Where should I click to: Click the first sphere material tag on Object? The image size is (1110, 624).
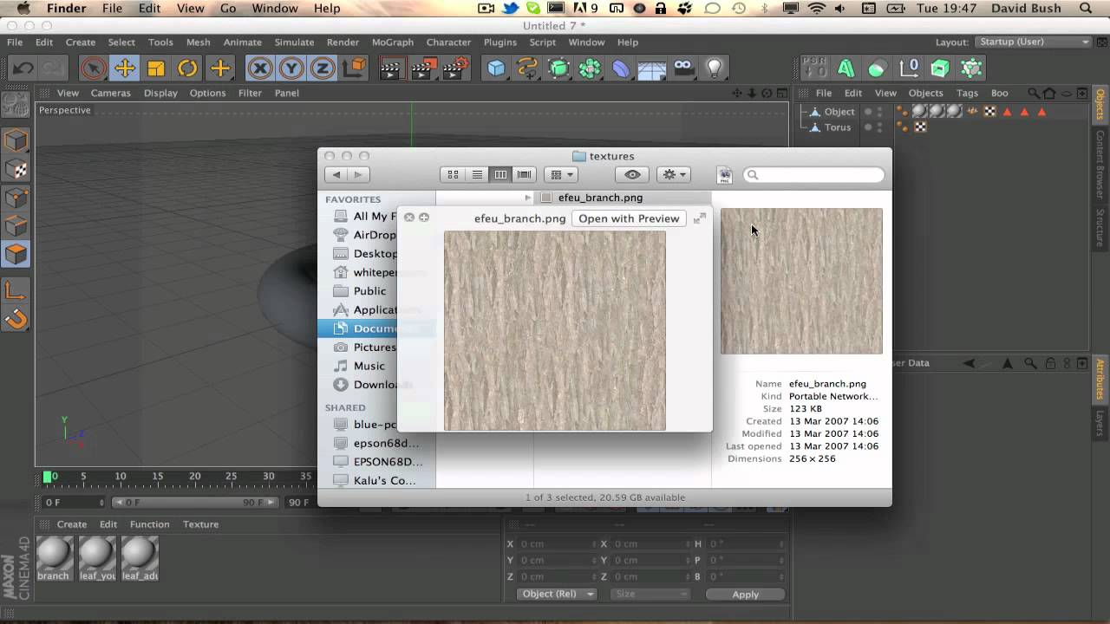[920, 111]
